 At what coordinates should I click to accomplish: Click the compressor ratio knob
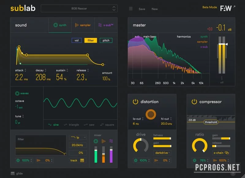pos(200,145)
